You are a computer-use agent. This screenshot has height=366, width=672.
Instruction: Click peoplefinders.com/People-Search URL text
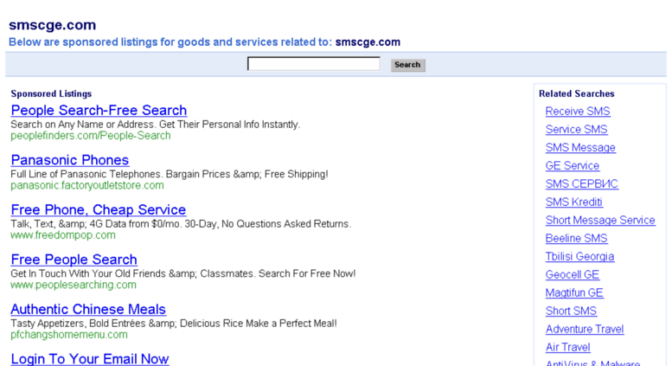click(x=91, y=136)
